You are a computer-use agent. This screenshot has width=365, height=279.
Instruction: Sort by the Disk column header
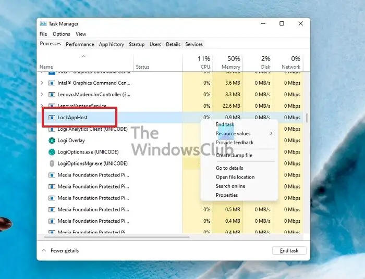pos(258,63)
